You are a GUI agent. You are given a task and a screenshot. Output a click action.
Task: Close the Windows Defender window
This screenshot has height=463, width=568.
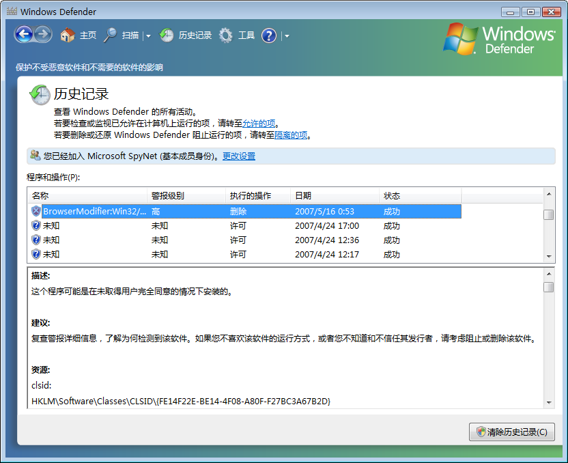click(552, 12)
